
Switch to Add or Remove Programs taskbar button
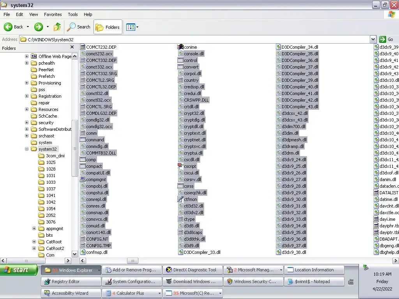132,270
